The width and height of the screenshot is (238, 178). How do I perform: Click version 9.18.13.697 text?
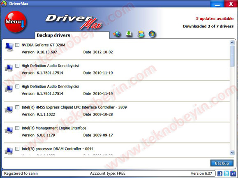[47, 52]
